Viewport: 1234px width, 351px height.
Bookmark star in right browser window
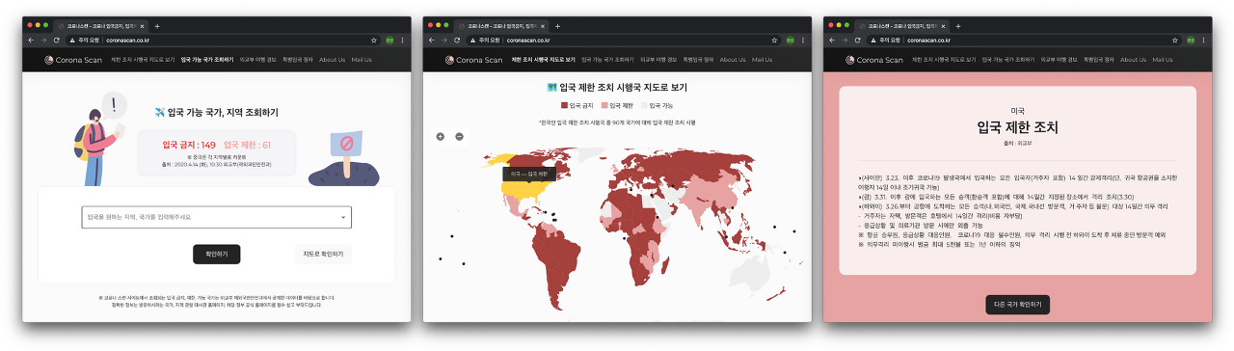[1176, 40]
